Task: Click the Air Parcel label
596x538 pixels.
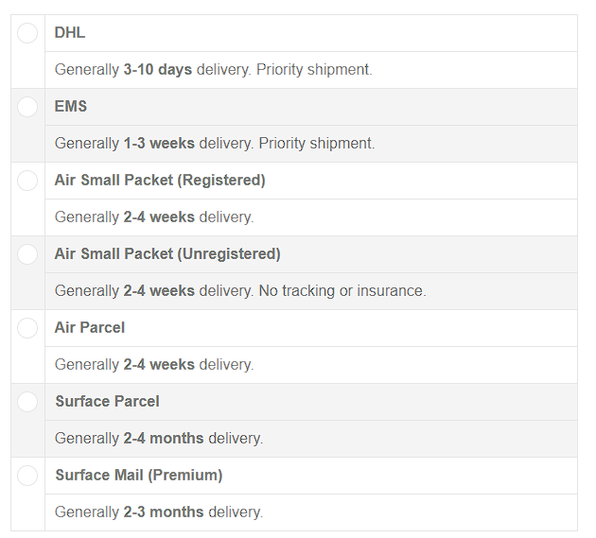Action: (90, 327)
